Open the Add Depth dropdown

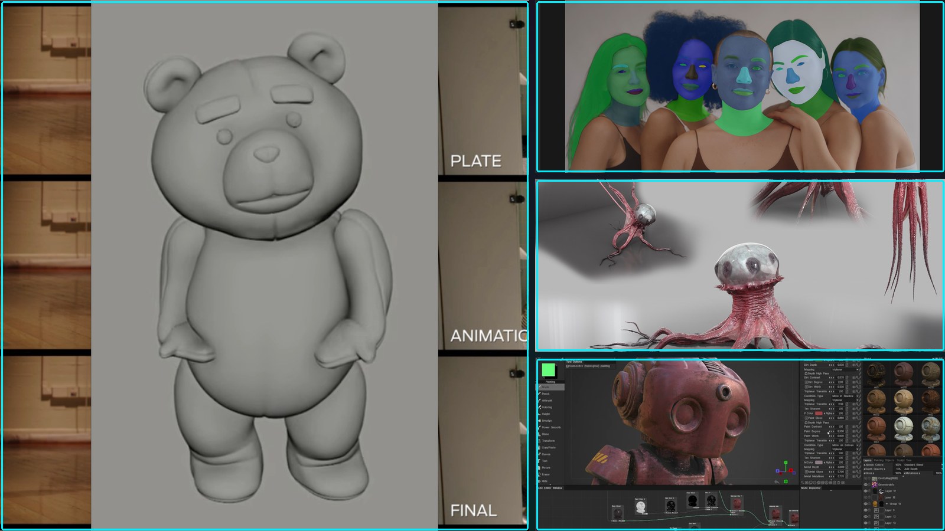(x=923, y=469)
